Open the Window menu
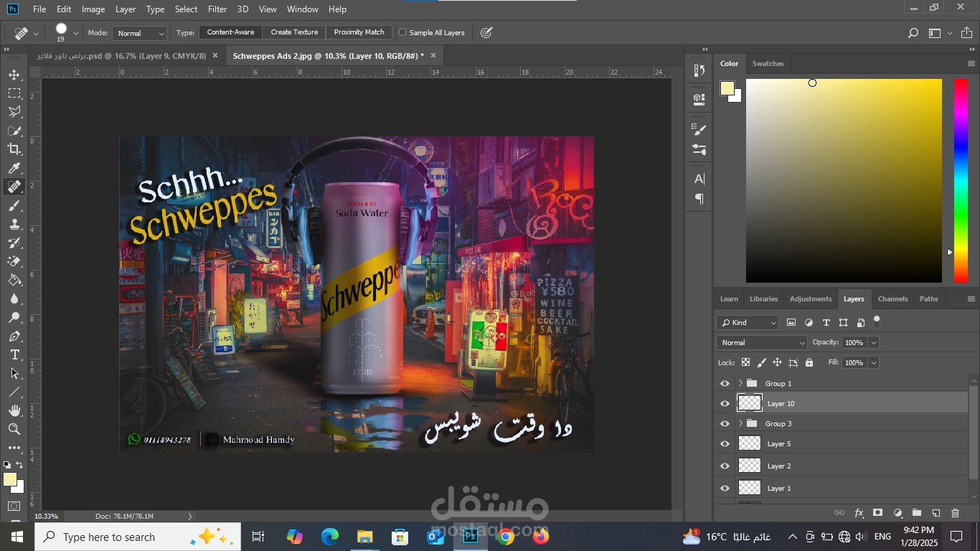Viewport: 980px width, 551px height. [302, 9]
